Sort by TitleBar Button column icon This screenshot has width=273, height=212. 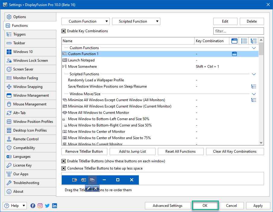click(234, 41)
